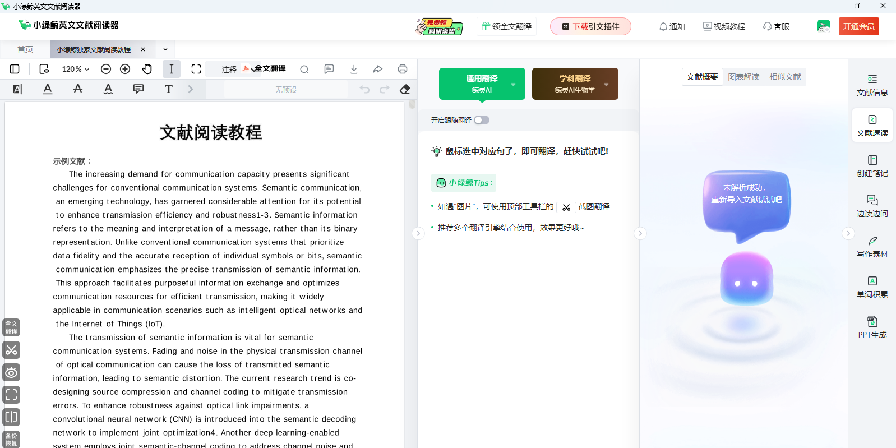Open the search magnifier in the toolbar
The height and width of the screenshot is (448, 896).
point(304,69)
